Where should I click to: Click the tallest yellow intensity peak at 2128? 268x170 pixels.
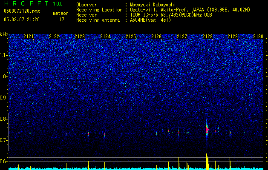coord(207,161)
